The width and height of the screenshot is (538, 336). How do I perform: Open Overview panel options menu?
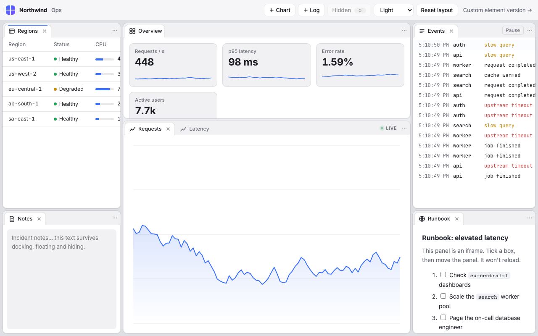click(404, 30)
